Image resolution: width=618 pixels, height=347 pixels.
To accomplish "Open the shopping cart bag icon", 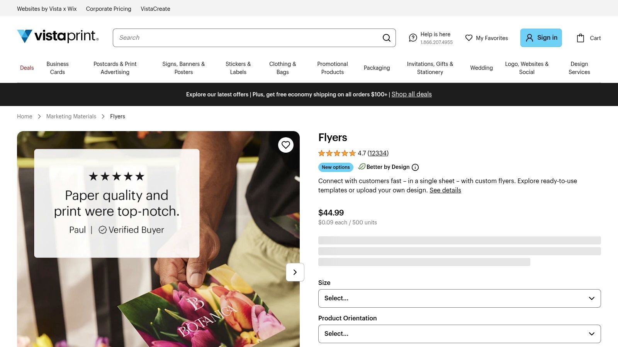I will pos(580,38).
